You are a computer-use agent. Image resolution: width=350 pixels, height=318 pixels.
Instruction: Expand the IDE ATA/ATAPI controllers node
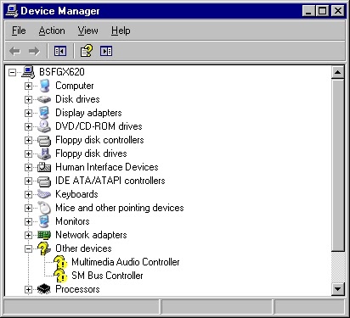click(28, 181)
